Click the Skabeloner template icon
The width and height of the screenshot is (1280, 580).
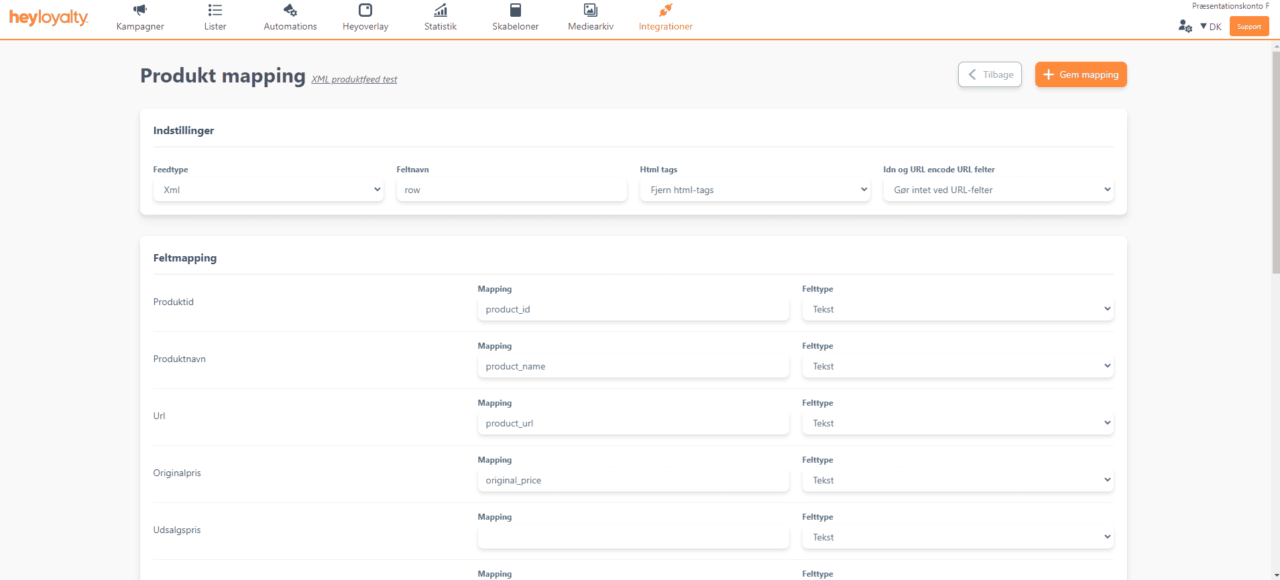[x=515, y=10]
